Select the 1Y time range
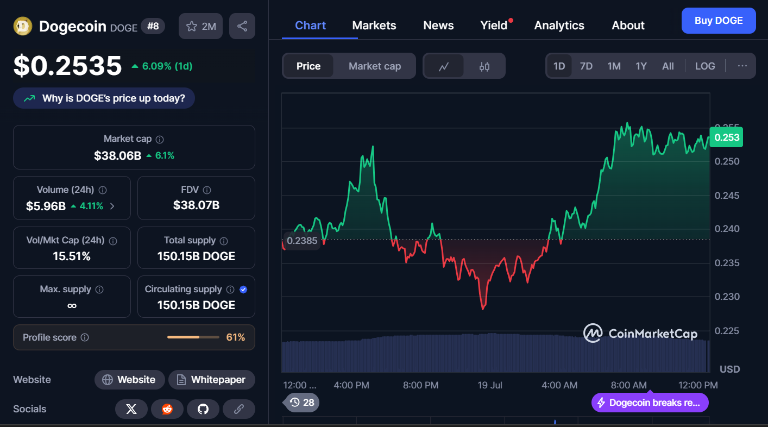 641,66
